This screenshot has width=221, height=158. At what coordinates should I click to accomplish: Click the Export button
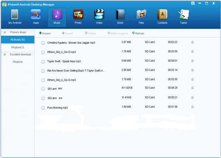coord(67,33)
